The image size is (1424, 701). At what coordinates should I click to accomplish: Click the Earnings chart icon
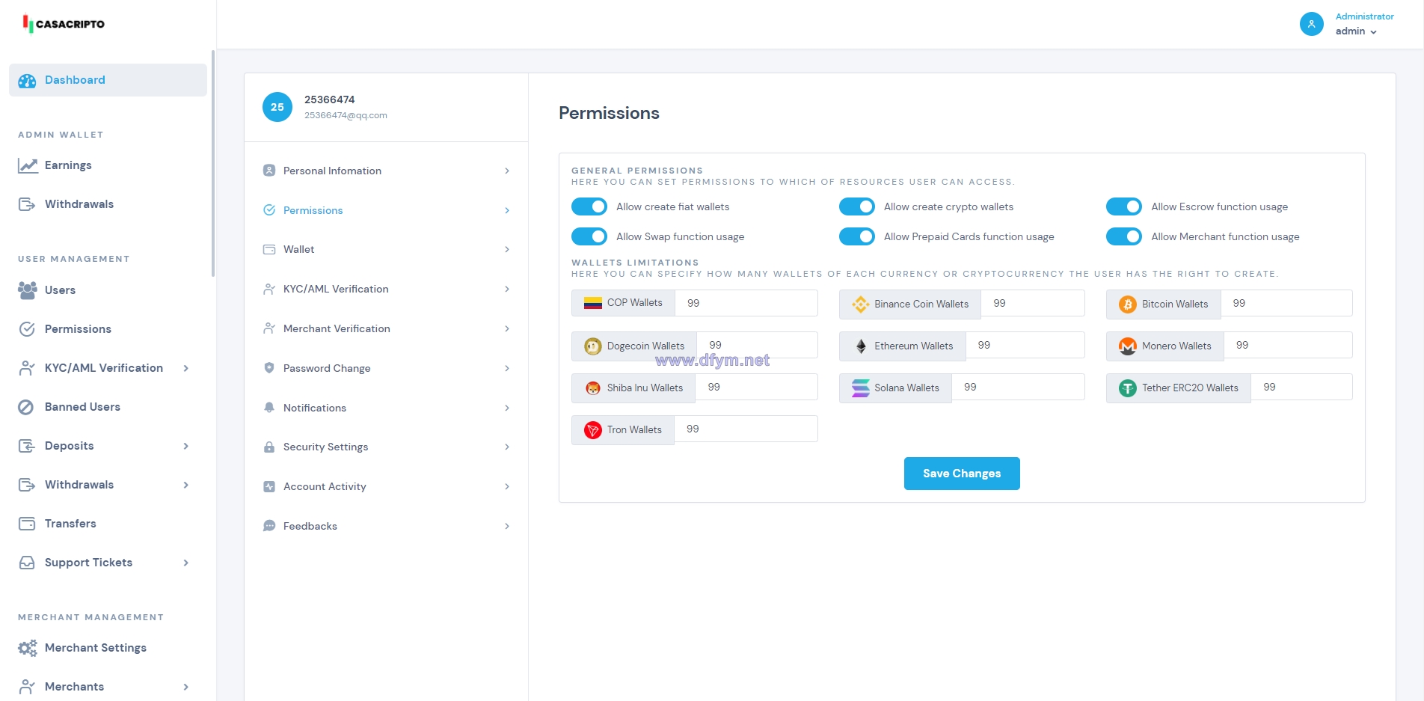(28, 165)
